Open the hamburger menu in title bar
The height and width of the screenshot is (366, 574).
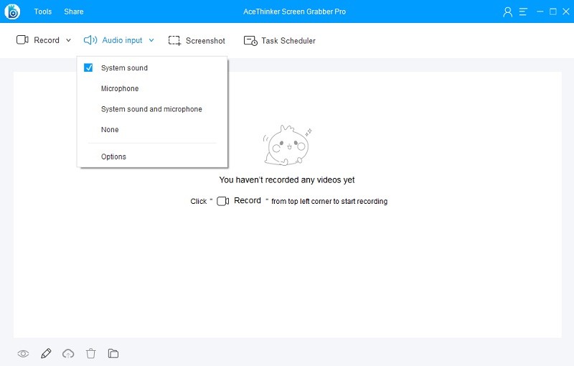[524, 11]
